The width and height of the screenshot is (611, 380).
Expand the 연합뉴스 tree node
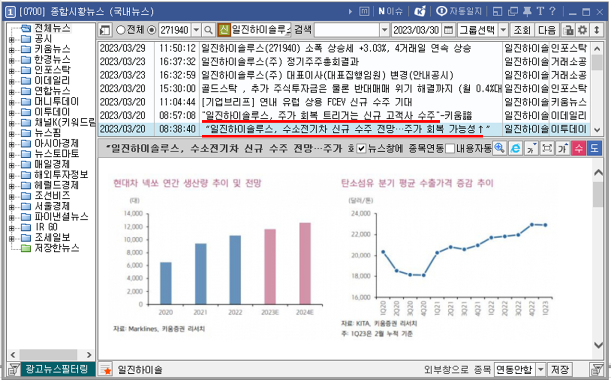(12, 91)
